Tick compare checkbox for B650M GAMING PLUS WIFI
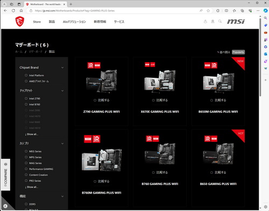Viewport: 269px width, 211px height. pos(211,100)
